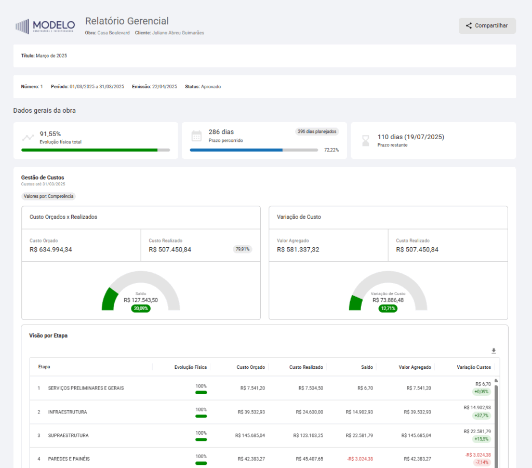Click the physical evolution trend chart icon

click(28, 138)
